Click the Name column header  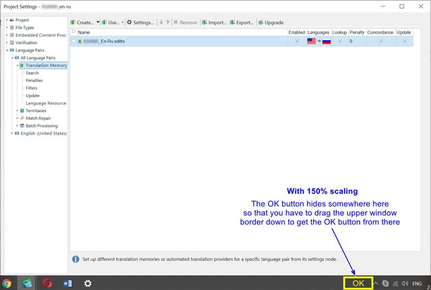pyautogui.click(x=182, y=32)
